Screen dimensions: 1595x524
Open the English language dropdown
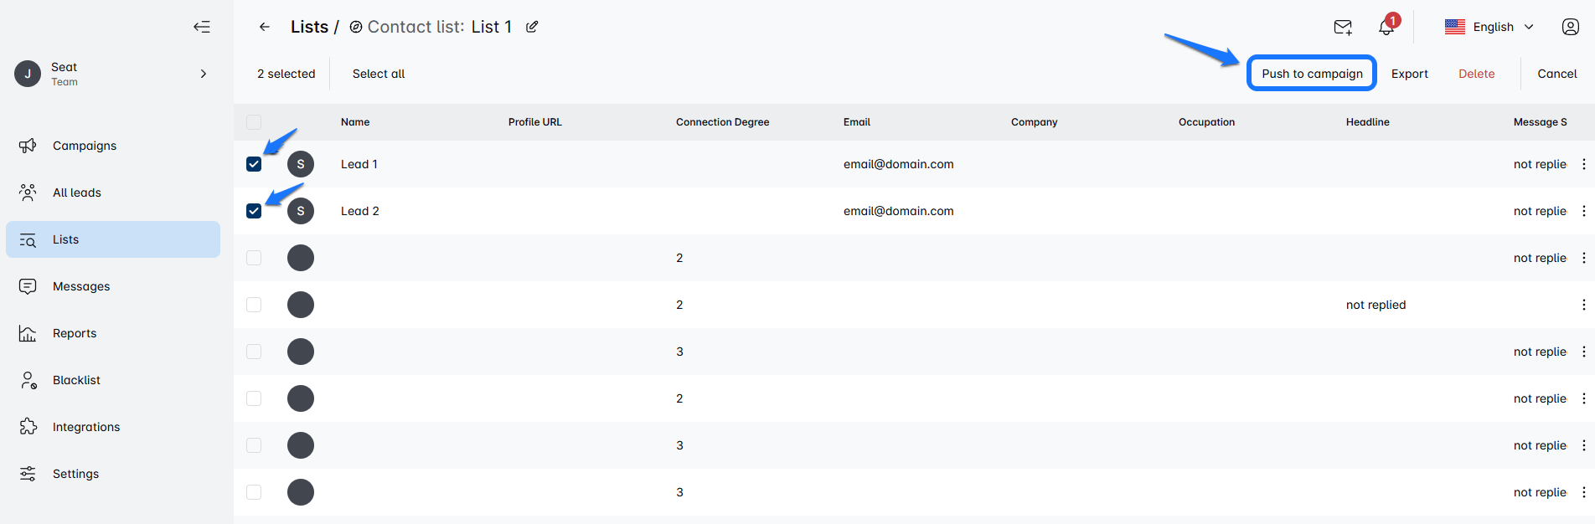point(1489,27)
